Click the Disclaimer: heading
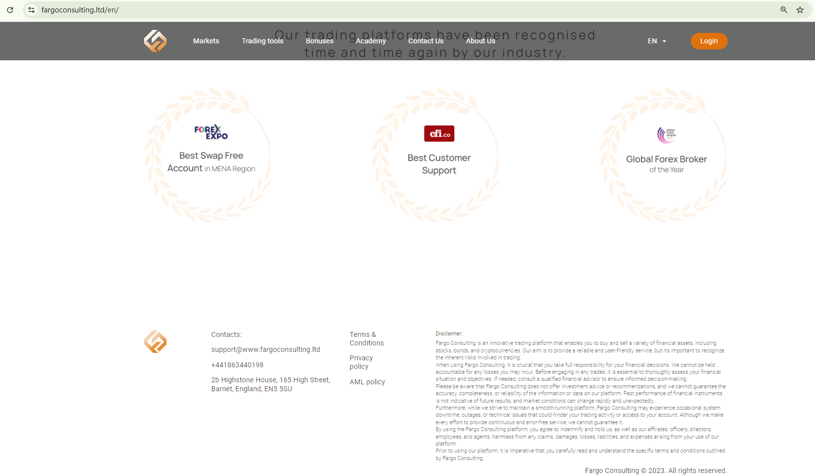 449,333
